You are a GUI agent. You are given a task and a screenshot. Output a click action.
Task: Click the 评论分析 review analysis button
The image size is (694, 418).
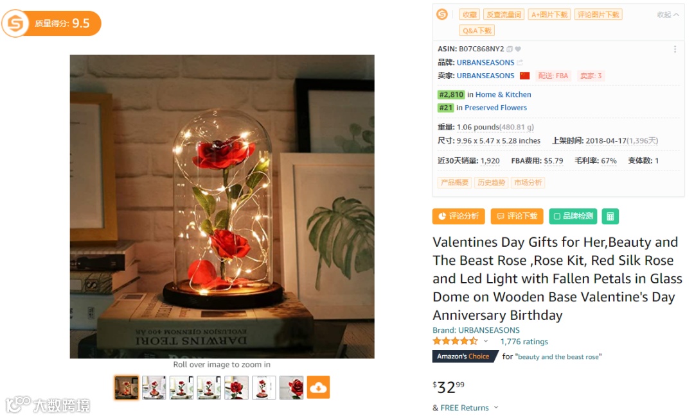(459, 216)
